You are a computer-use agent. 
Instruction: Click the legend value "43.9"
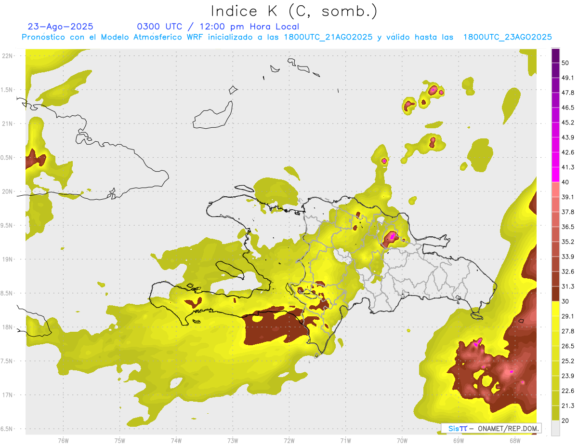point(568,137)
